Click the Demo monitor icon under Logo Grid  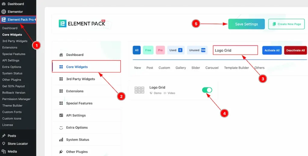tap(151, 93)
